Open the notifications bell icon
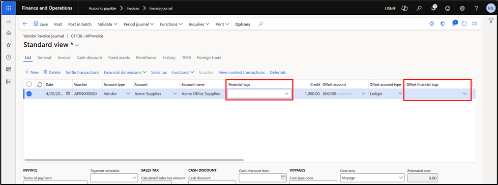The width and height of the screenshot is (498, 185). (433, 8)
